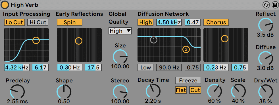Toggle the Spin early reflections switch

click(x=70, y=23)
